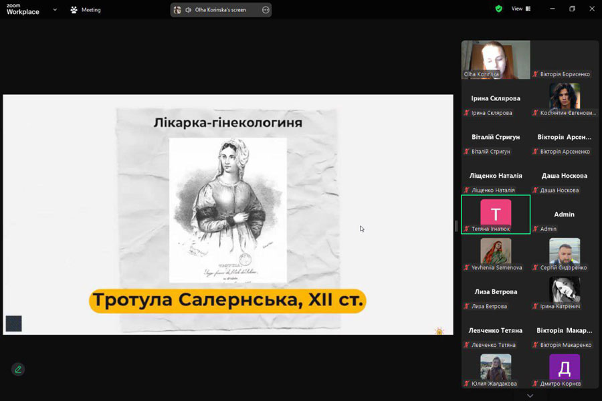Click the Trotula portrait engraving on slide
This screenshot has width=602, height=401.
pos(228,211)
